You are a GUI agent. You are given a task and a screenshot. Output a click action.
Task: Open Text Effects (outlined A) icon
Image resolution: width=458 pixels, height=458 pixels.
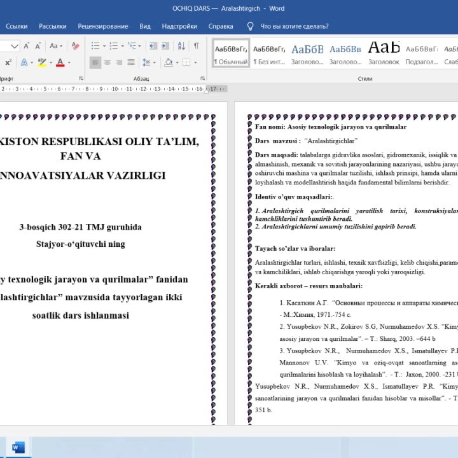click(24, 62)
